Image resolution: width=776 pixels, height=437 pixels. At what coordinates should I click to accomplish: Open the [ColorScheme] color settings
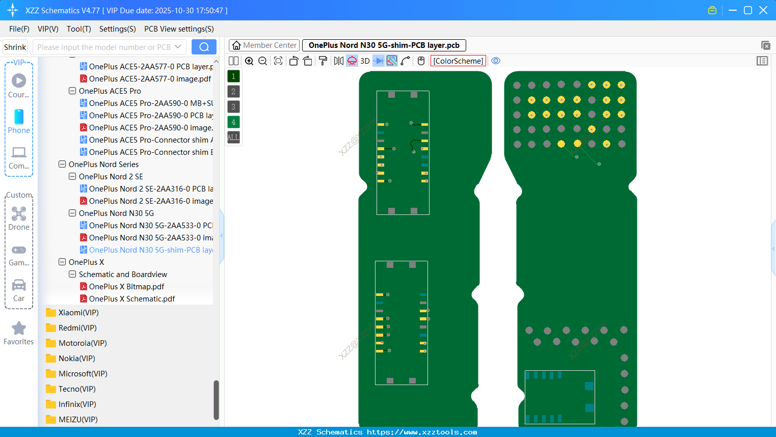[x=458, y=61]
